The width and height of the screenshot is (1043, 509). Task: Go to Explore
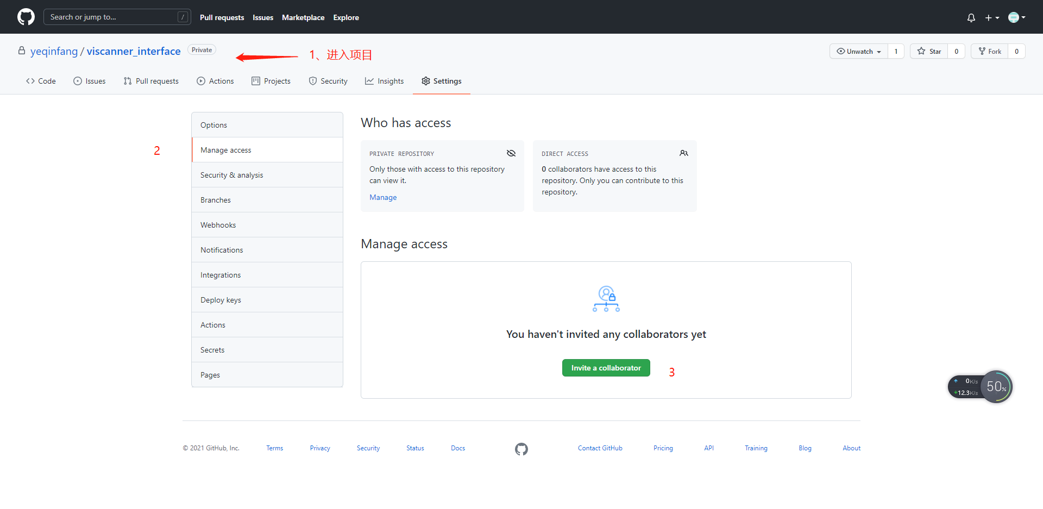[346, 17]
